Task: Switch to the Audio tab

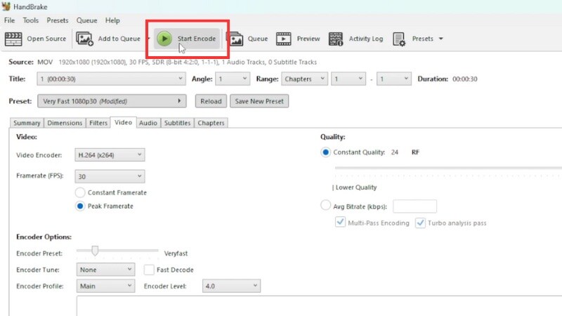Action: (x=148, y=123)
